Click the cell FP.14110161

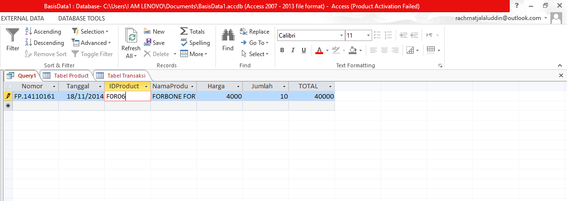pyautogui.click(x=35, y=96)
